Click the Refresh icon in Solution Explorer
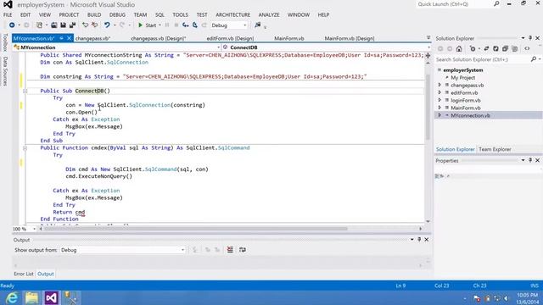Screen dimensions: 543x305 point(495,49)
